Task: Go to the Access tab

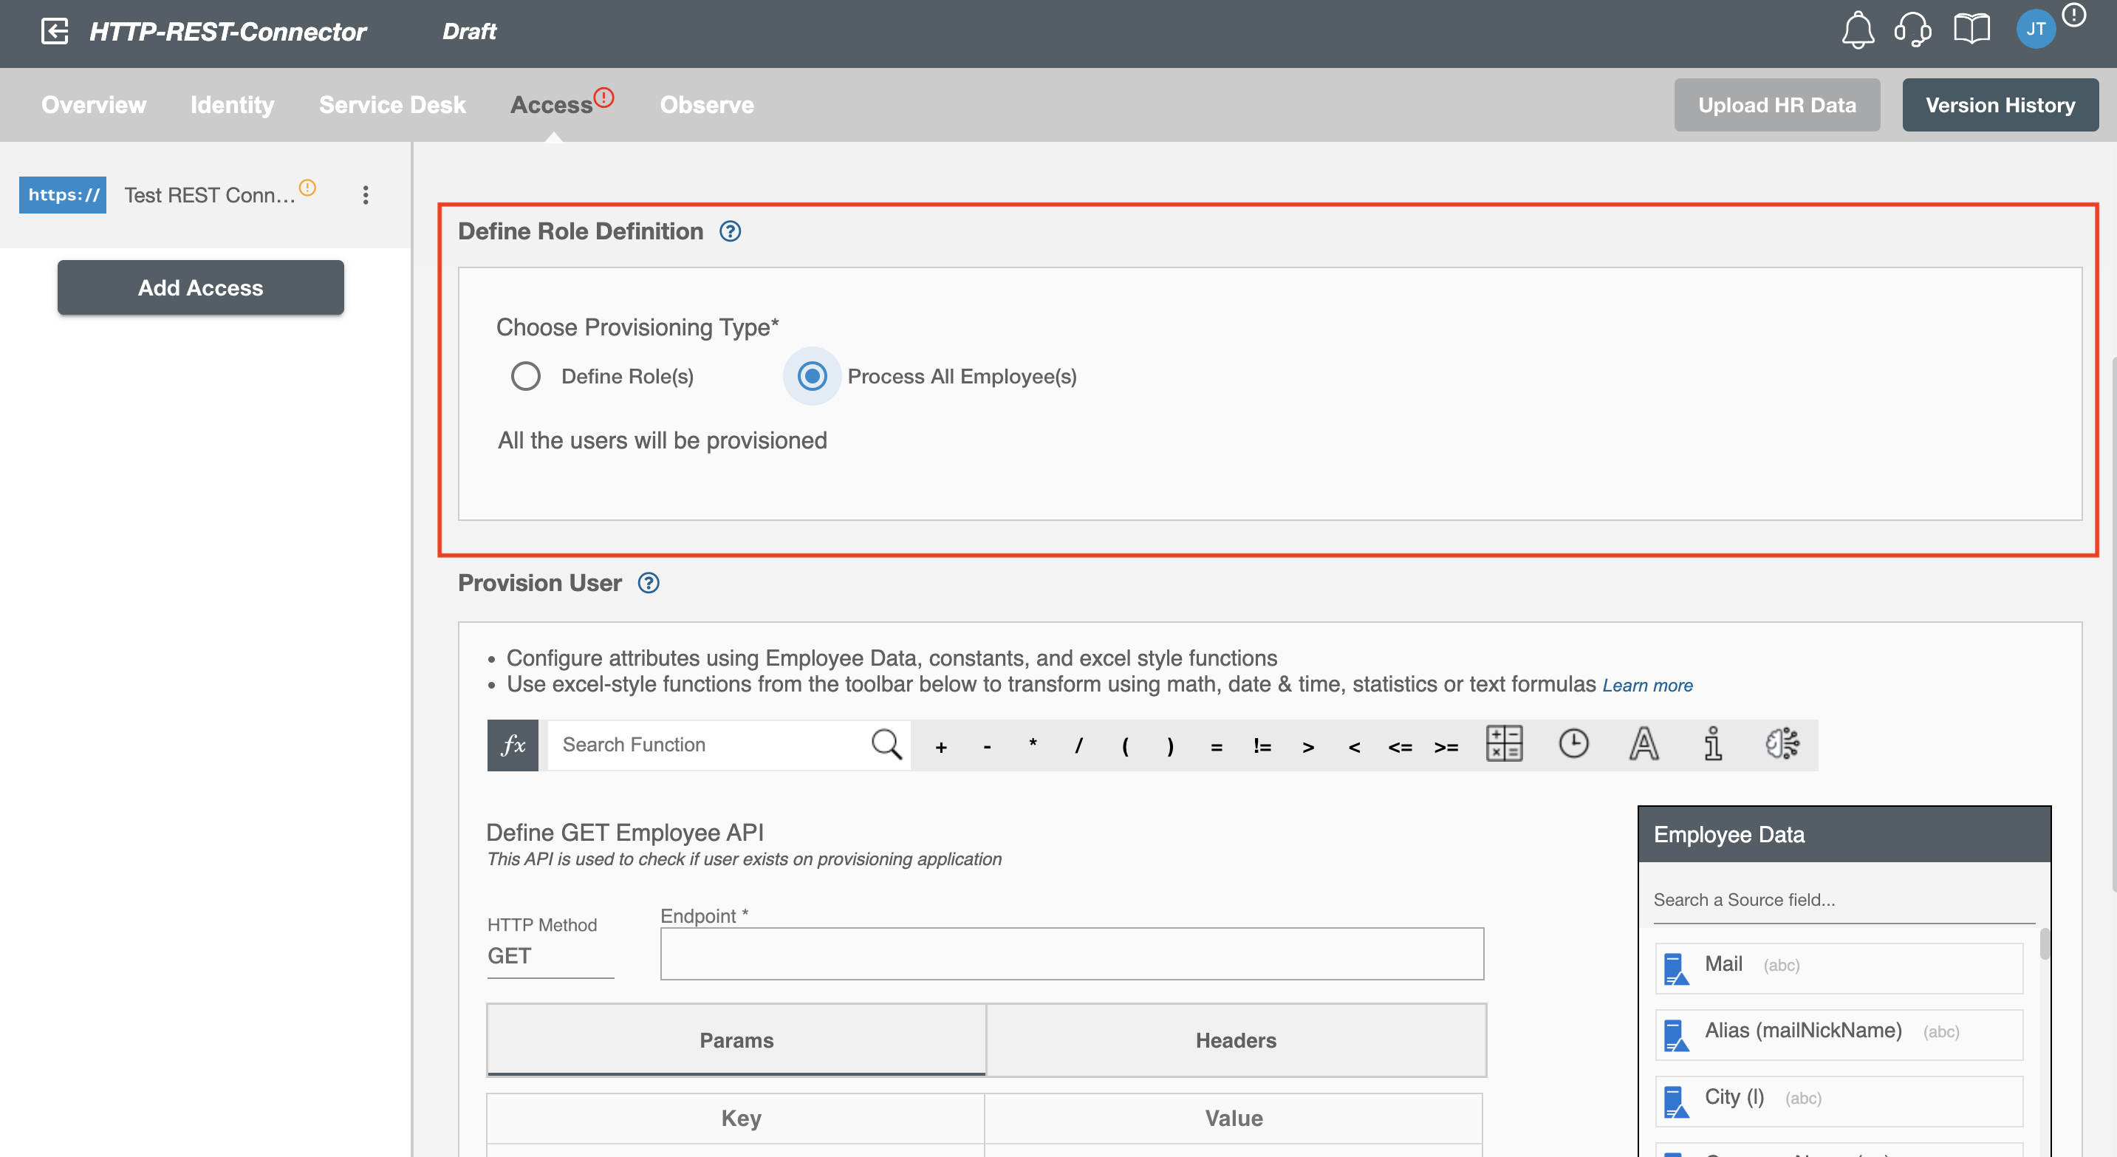Action: (552, 105)
